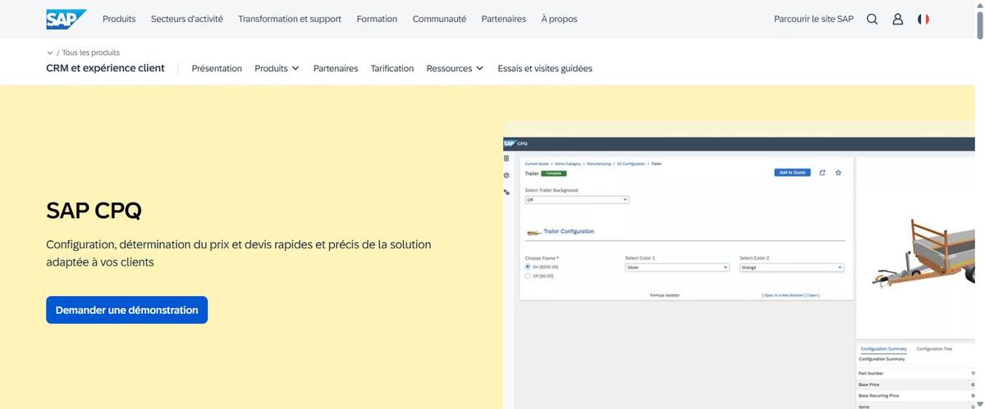The image size is (985, 409).
Task: Open Transformation et support menu
Action: click(290, 19)
